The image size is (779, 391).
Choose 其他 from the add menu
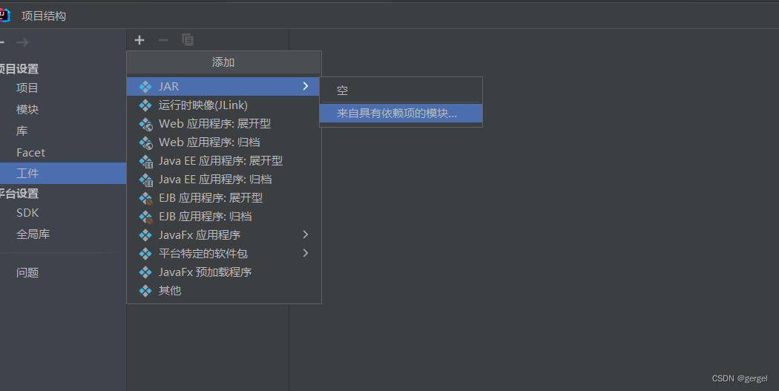(x=223, y=291)
